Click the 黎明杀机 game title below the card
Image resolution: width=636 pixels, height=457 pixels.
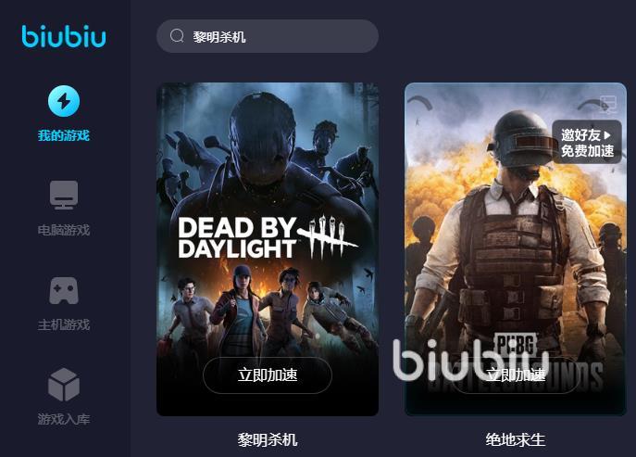pyautogui.click(x=268, y=439)
